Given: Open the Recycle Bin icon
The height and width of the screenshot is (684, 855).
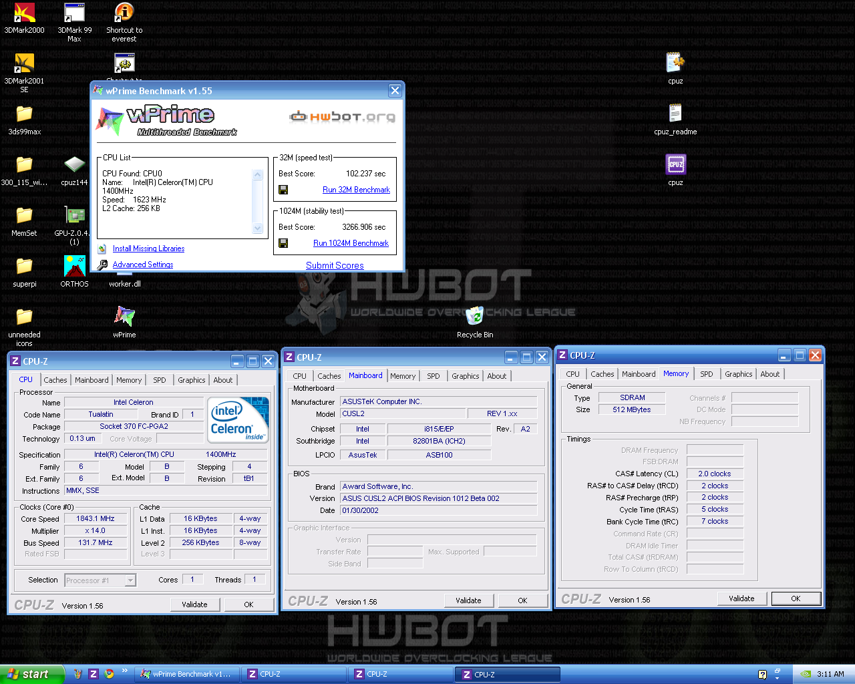Looking at the screenshot, I should 475,317.
